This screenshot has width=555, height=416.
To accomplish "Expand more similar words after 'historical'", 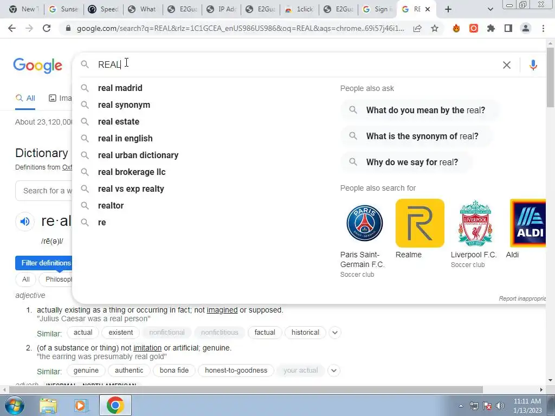I will [335, 333].
